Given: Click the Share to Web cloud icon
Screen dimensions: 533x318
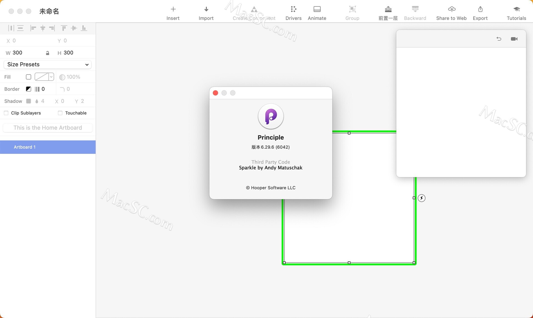Looking at the screenshot, I should pyautogui.click(x=451, y=9).
